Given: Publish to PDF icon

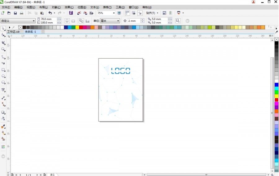Looking at the screenshot, I should [91, 13].
